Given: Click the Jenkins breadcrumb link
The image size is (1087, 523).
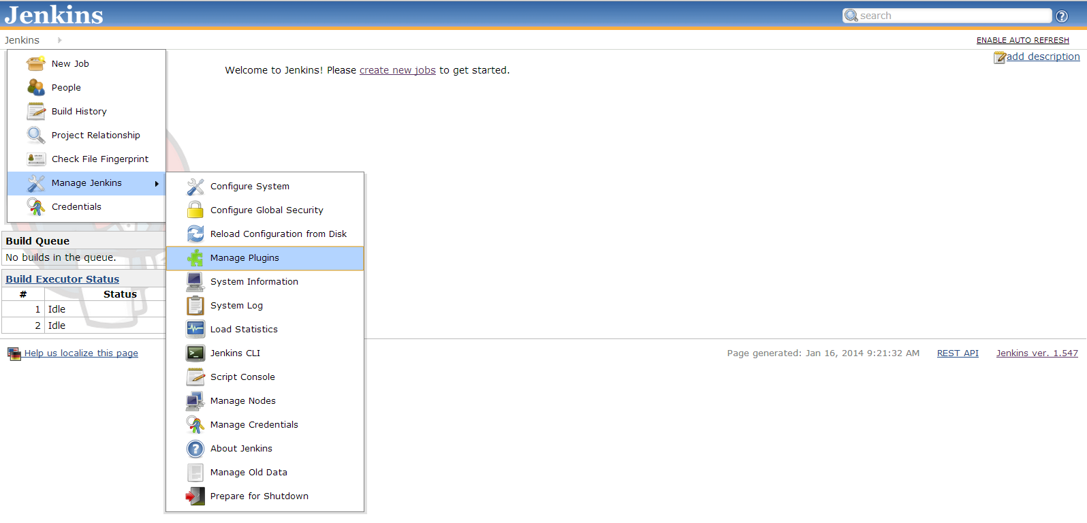Looking at the screenshot, I should [x=22, y=40].
